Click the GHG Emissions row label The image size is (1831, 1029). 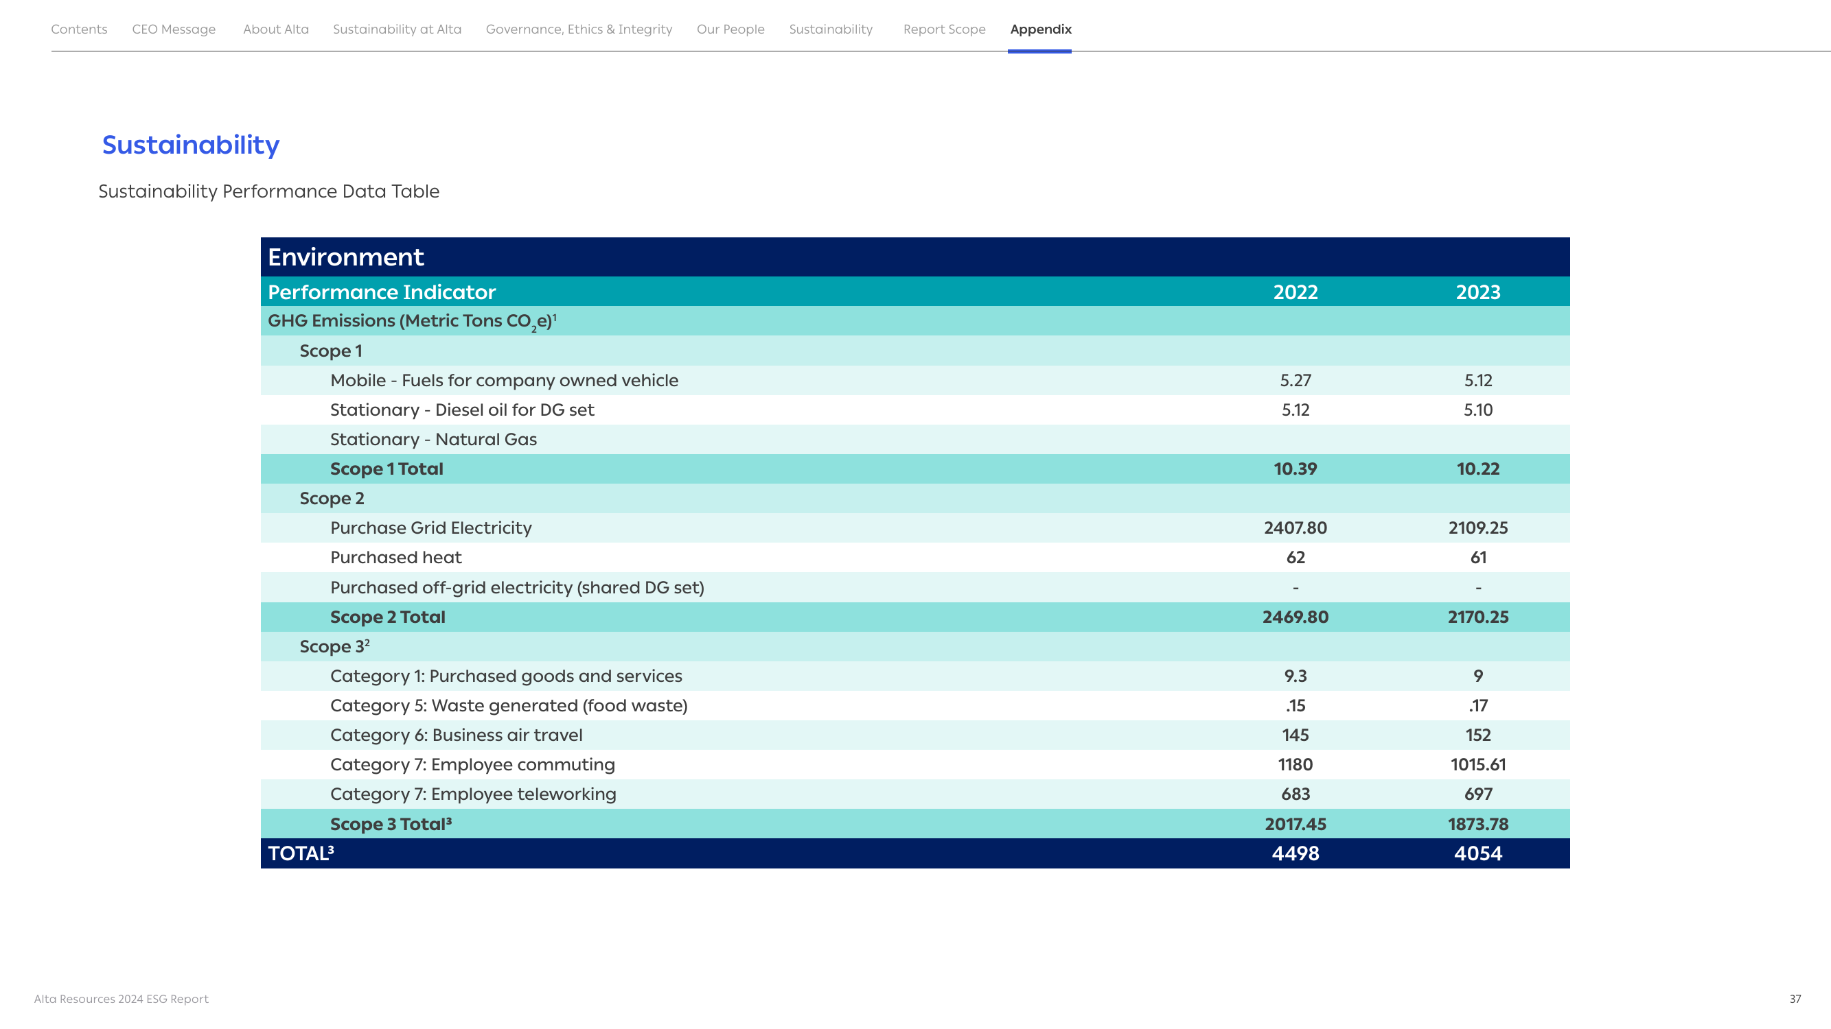point(411,321)
